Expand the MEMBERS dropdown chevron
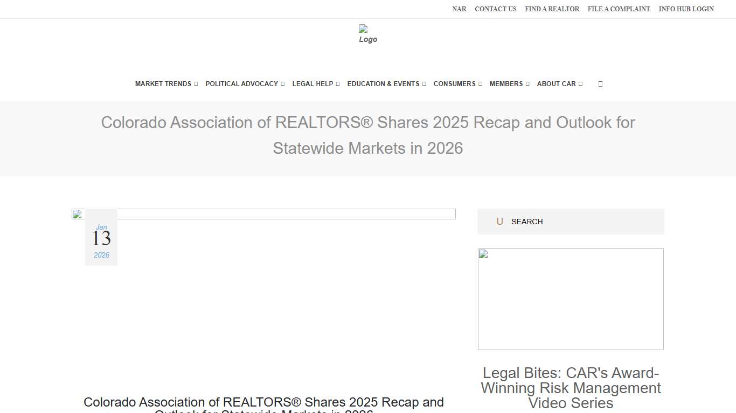Image resolution: width=736 pixels, height=413 pixels. click(526, 83)
